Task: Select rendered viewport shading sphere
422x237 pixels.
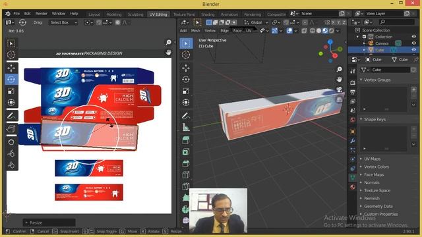Action: [331, 31]
